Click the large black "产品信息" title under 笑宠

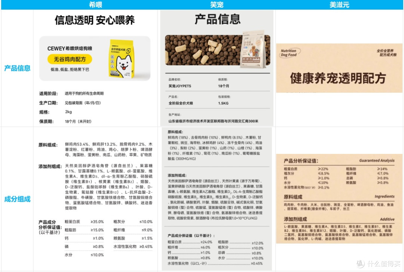[x=217, y=19]
